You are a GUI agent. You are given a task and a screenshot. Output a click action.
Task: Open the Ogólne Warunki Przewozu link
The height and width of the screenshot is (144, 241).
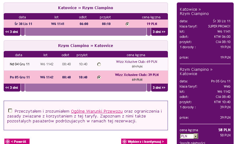tap(97, 111)
